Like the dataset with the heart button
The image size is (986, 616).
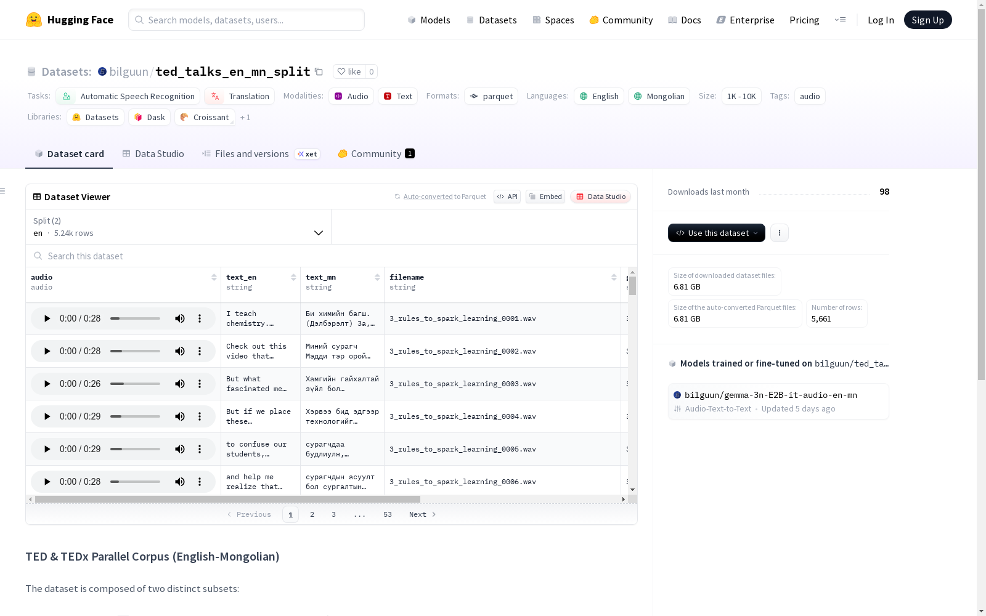(x=349, y=71)
